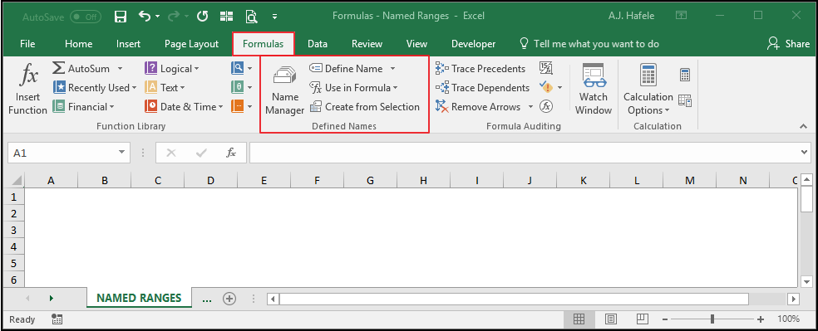Screen dimensions: 818x331
Task: Switch to the Data tab
Action: click(x=318, y=44)
